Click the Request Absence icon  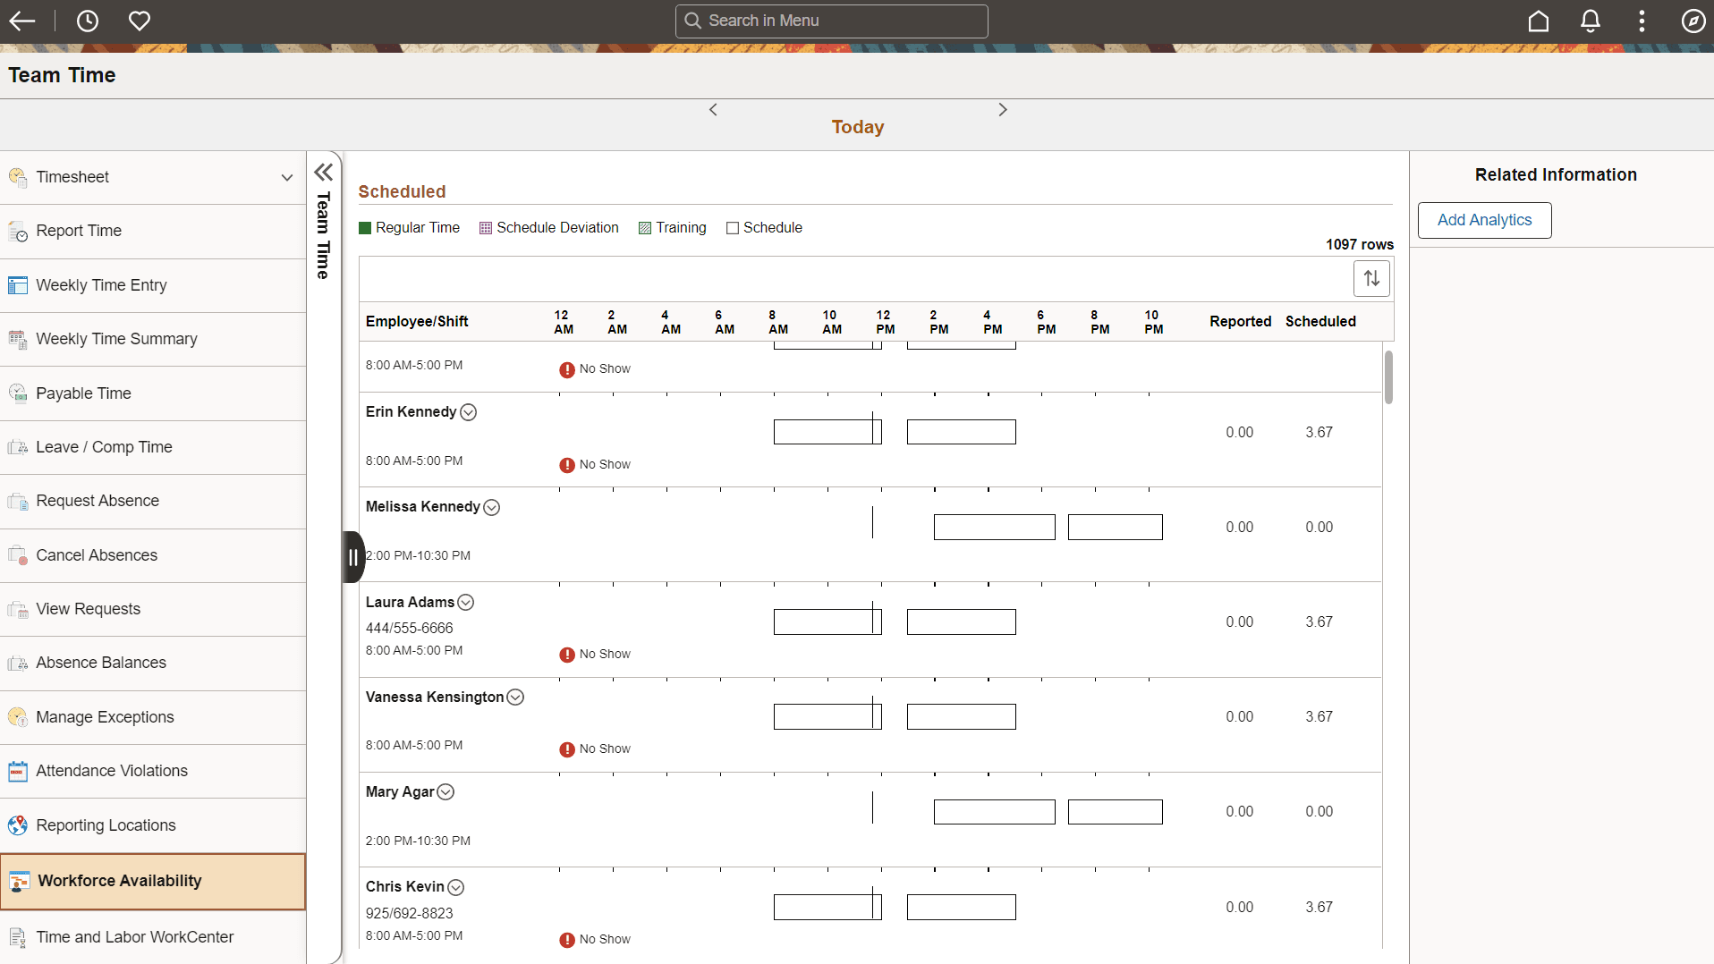(18, 502)
